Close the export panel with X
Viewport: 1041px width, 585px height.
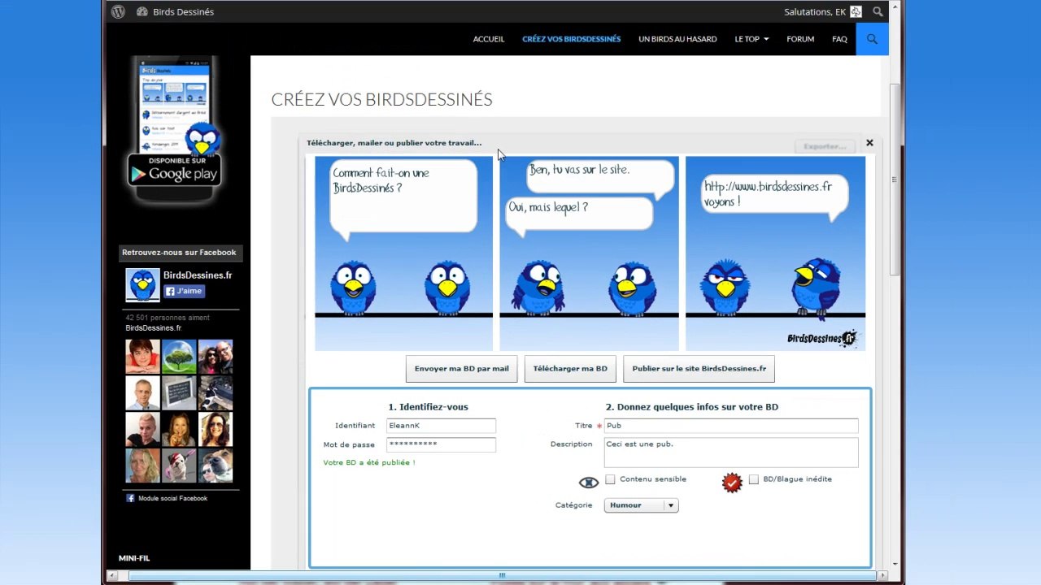(869, 143)
